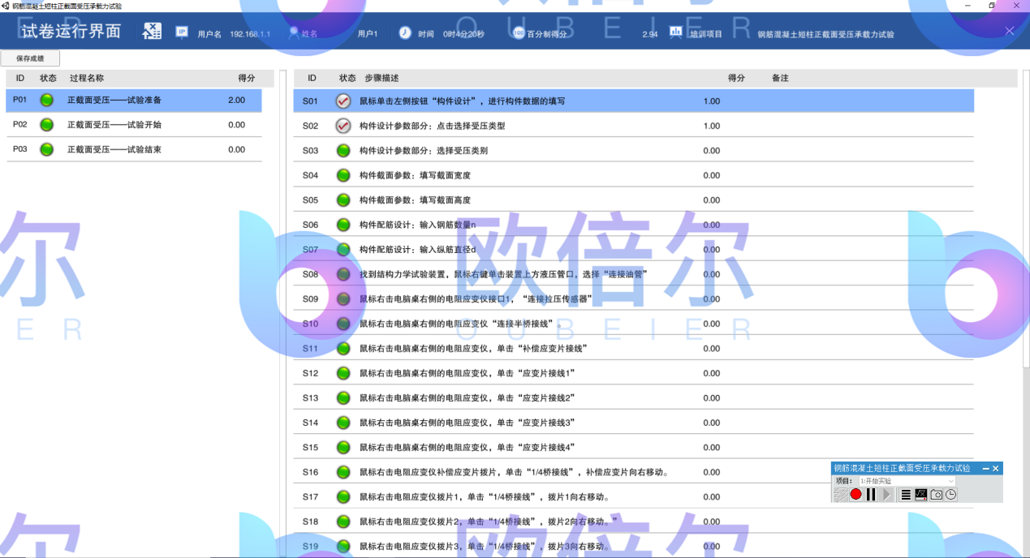Click the green status light for step S12
The height and width of the screenshot is (558, 1030).
(343, 373)
